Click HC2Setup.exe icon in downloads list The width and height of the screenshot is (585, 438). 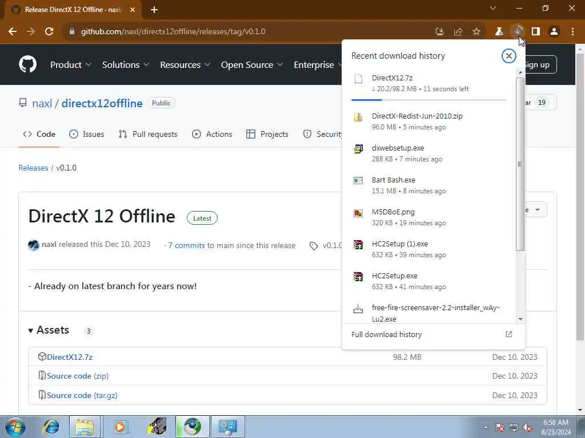pos(358,277)
